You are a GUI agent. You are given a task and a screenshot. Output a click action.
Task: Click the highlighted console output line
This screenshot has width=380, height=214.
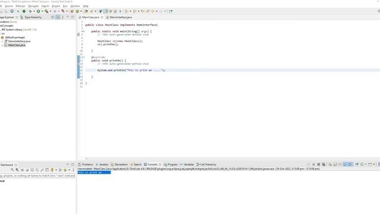pos(94,172)
